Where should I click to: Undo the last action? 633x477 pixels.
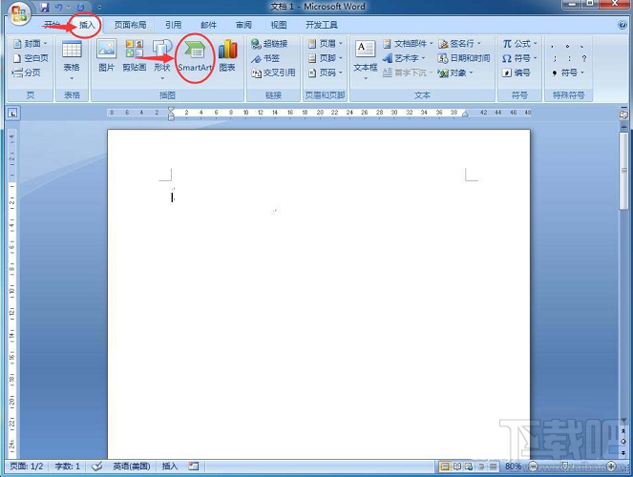tap(59, 7)
